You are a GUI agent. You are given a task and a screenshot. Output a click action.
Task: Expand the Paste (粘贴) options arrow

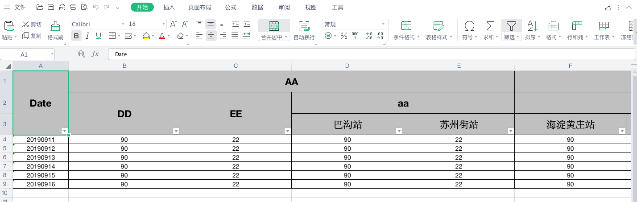click(16, 37)
